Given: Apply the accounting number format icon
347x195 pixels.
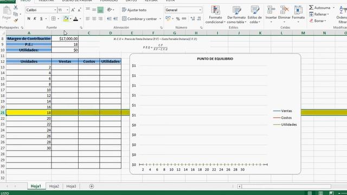Looking at the screenshot, I should pyautogui.click(x=168, y=18).
